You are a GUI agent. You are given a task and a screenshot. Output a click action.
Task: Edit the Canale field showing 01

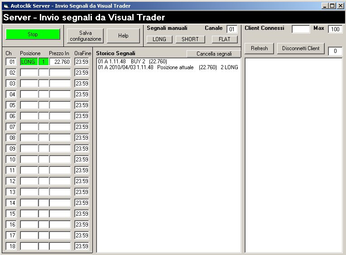(x=232, y=29)
